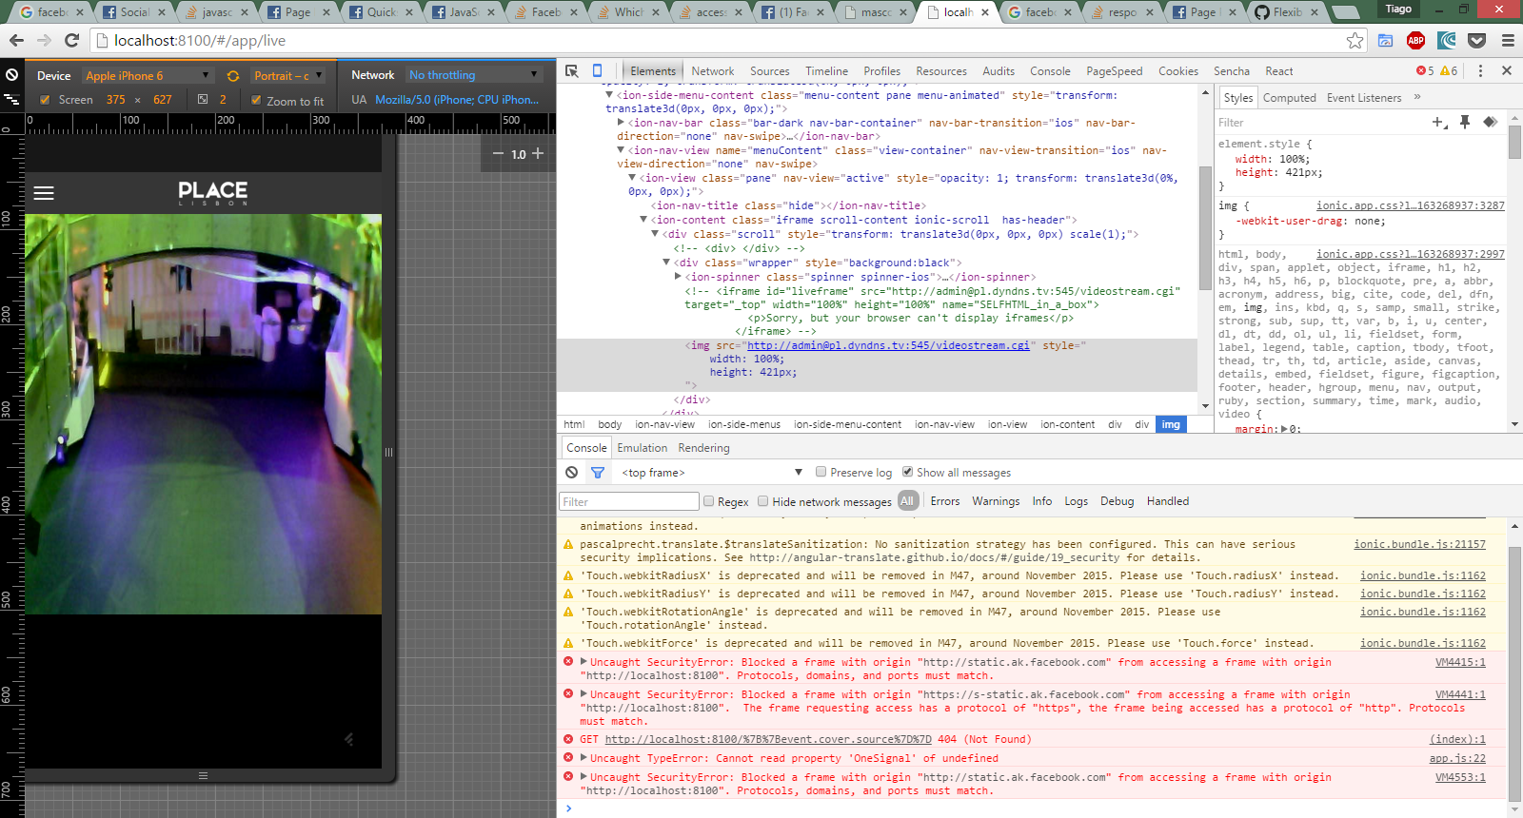Activate the inspect element cursor tool

click(571, 71)
